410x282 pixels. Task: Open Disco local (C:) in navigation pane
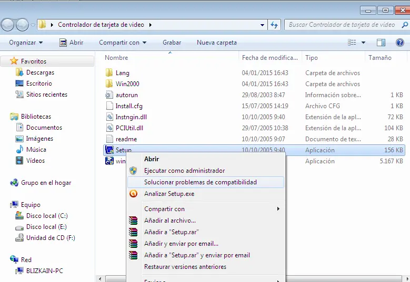click(x=47, y=216)
